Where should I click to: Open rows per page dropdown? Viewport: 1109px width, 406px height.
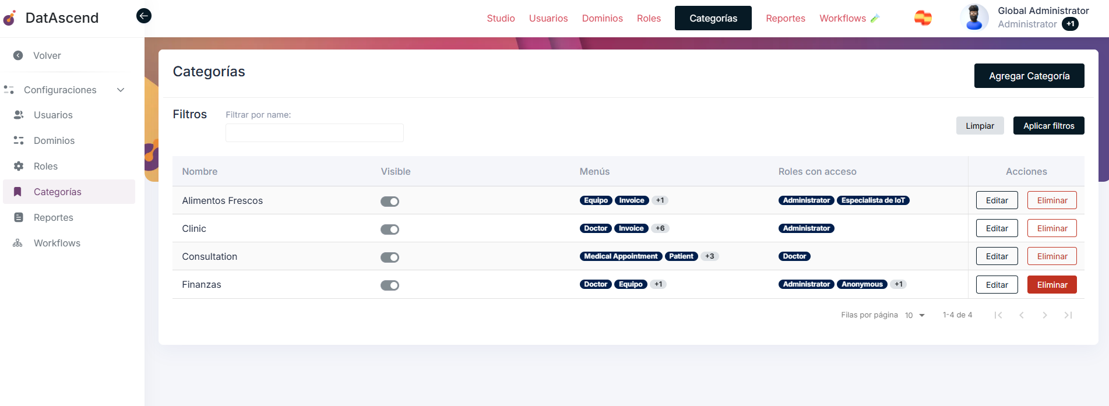point(915,315)
